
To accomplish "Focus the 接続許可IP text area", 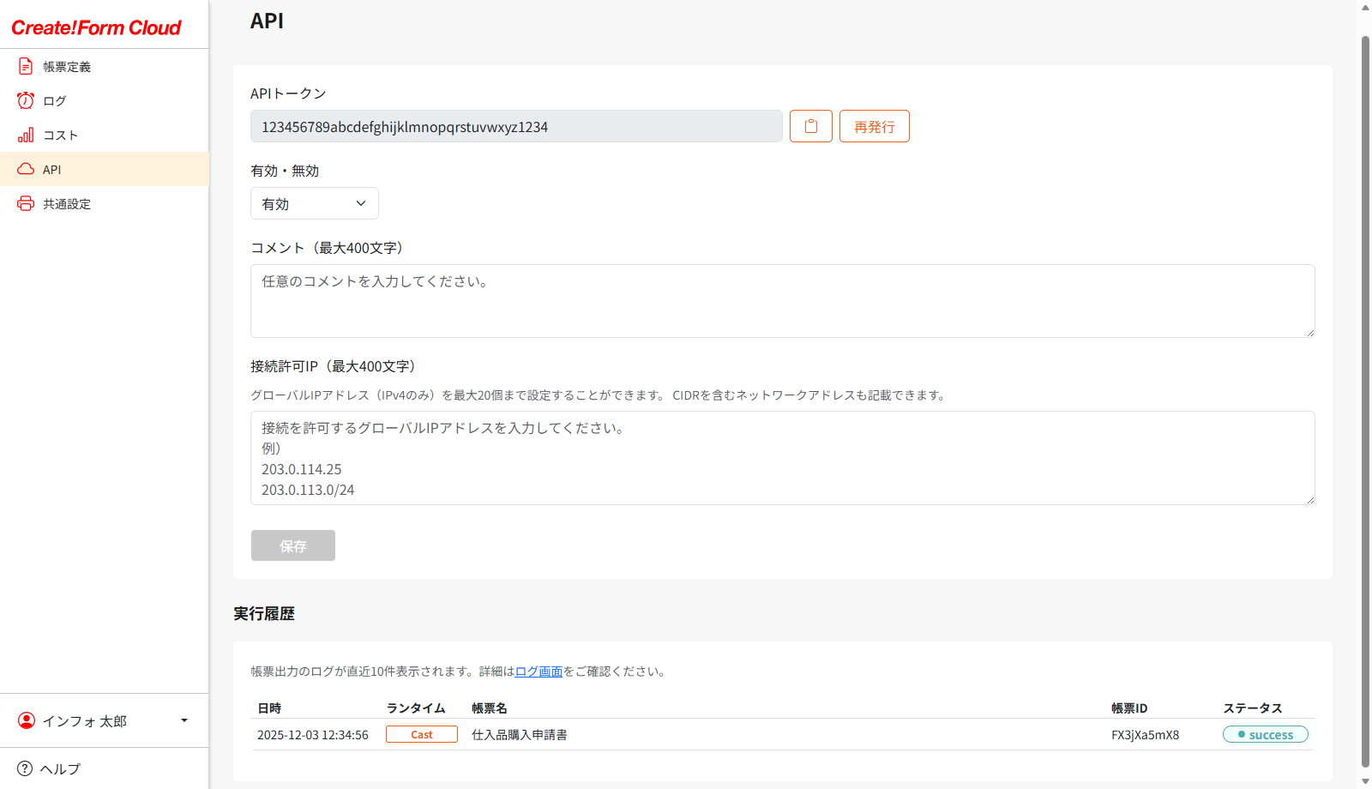I will click(782, 457).
